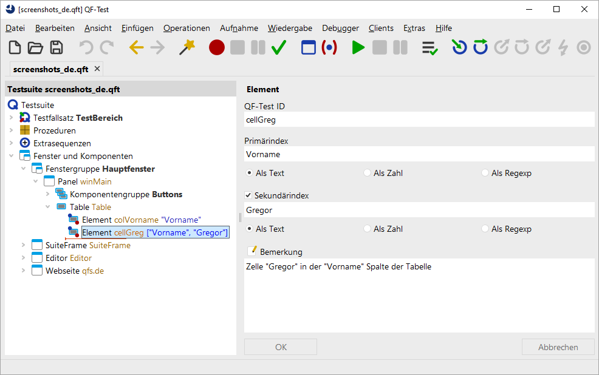Screen dimensions: 599x375
Task: Click the Bemerkung edit pencil icon
Action: click(252, 251)
